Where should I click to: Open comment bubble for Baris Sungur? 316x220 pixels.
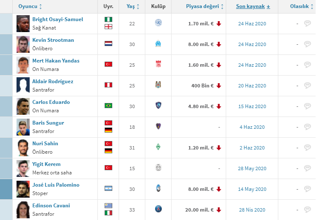click(308, 127)
